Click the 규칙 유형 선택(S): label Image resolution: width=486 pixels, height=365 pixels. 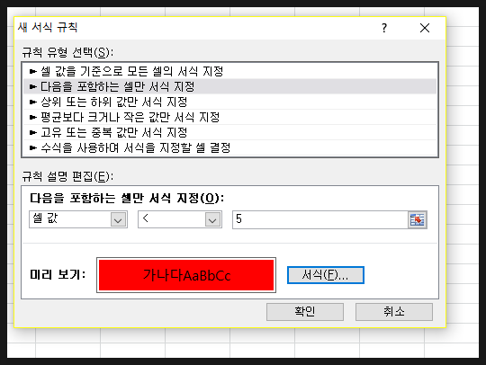pos(67,52)
